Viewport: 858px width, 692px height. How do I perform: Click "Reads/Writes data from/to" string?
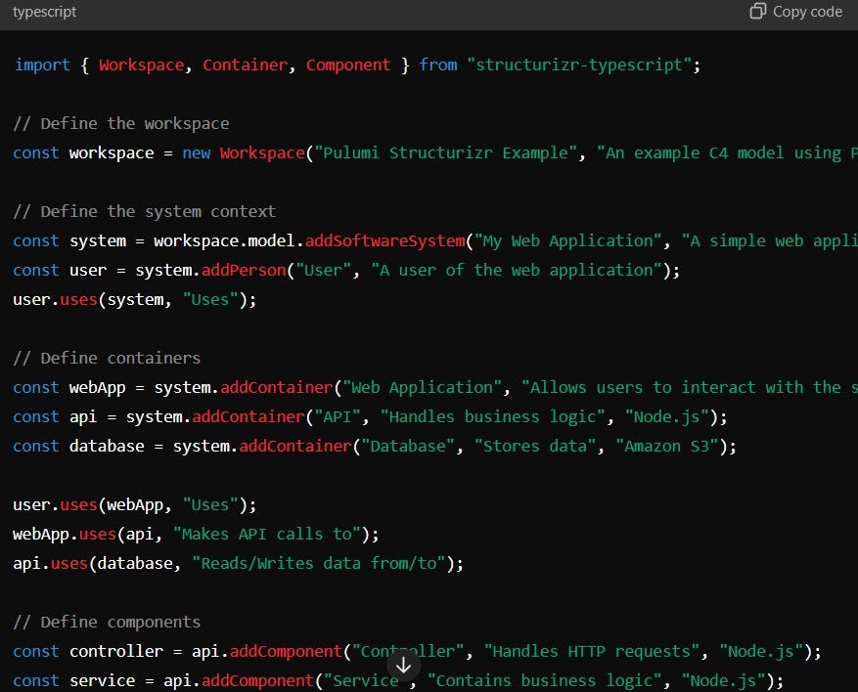[319, 564]
